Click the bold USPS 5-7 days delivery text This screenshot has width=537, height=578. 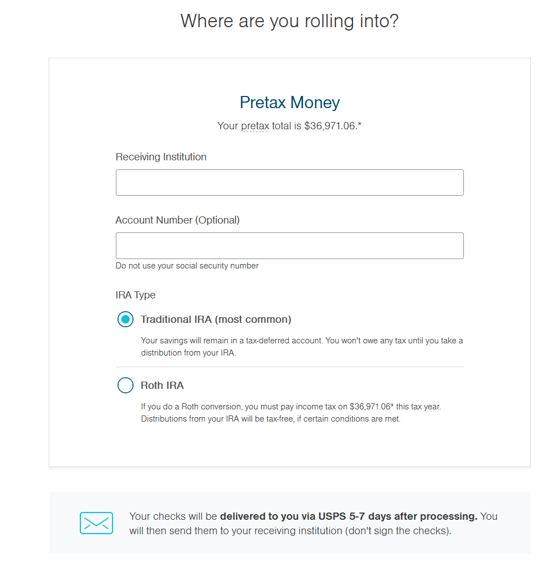(x=349, y=516)
